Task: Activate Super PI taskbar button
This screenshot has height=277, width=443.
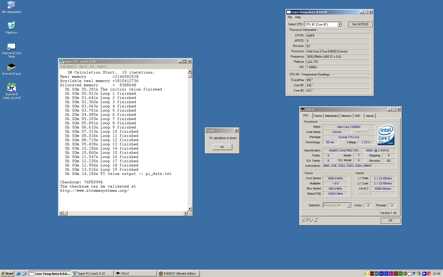Action: pos(93,274)
